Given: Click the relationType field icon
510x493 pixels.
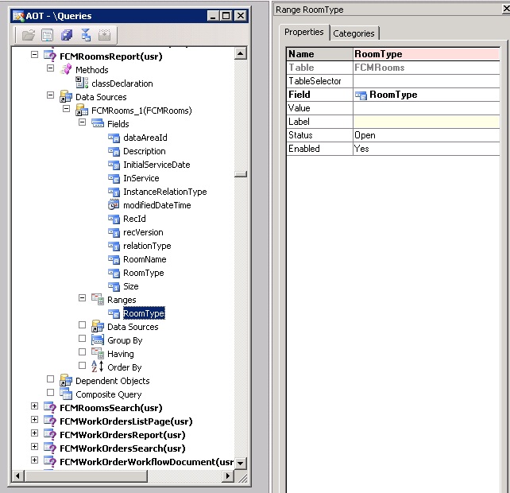Looking at the screenshot, I should pos(114,246).
